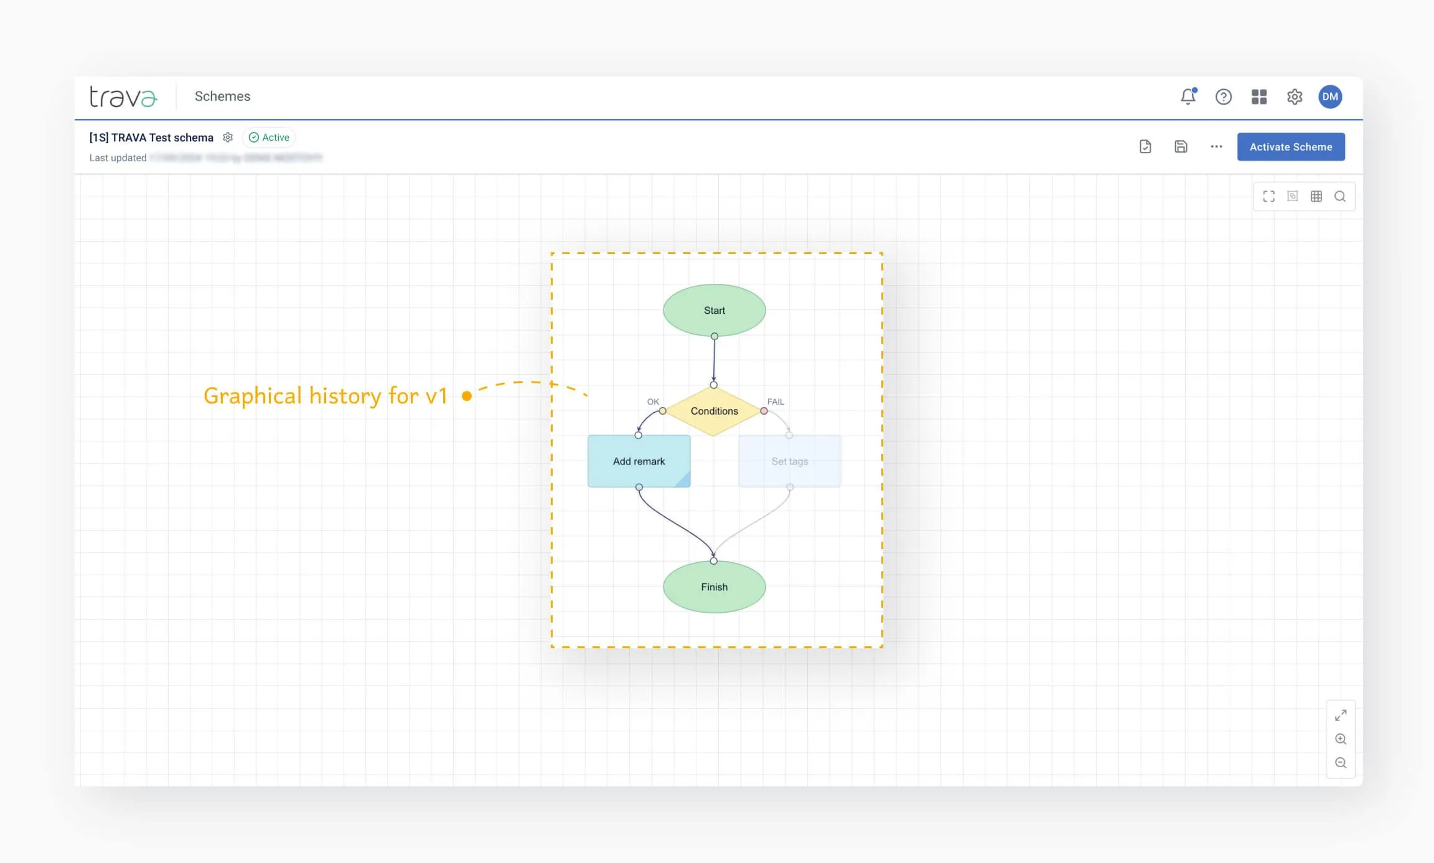
Task: Open the notifications bell
Action: point(1188,97)
